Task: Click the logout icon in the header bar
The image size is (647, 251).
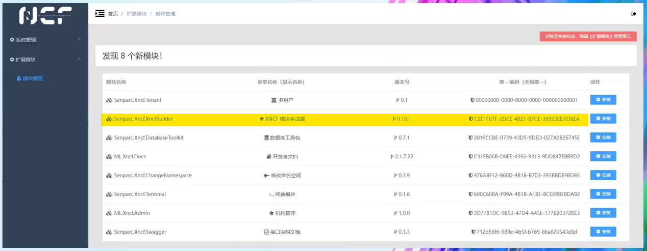Action: point(634,14)
